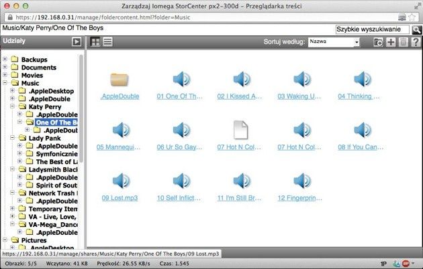Click the Szybkie wyszukiwanie search field
The width and height of the screenshot is (423, 269).
372,29
